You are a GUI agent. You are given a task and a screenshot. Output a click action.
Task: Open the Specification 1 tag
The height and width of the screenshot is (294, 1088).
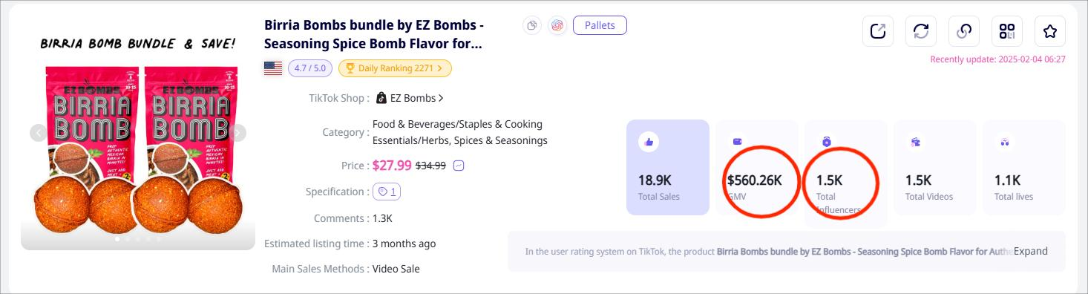387,192
